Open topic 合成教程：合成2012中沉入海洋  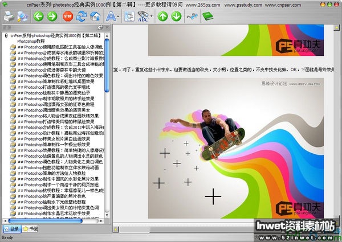click(61, 127)
